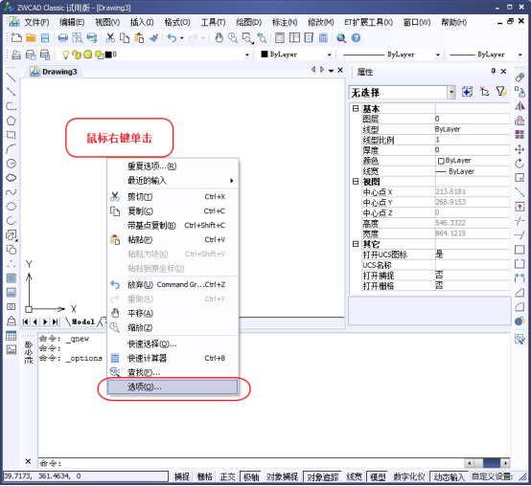The image size is (531, 486).
Task: Click the Undo arrow icon
Action: pos(172,38)
